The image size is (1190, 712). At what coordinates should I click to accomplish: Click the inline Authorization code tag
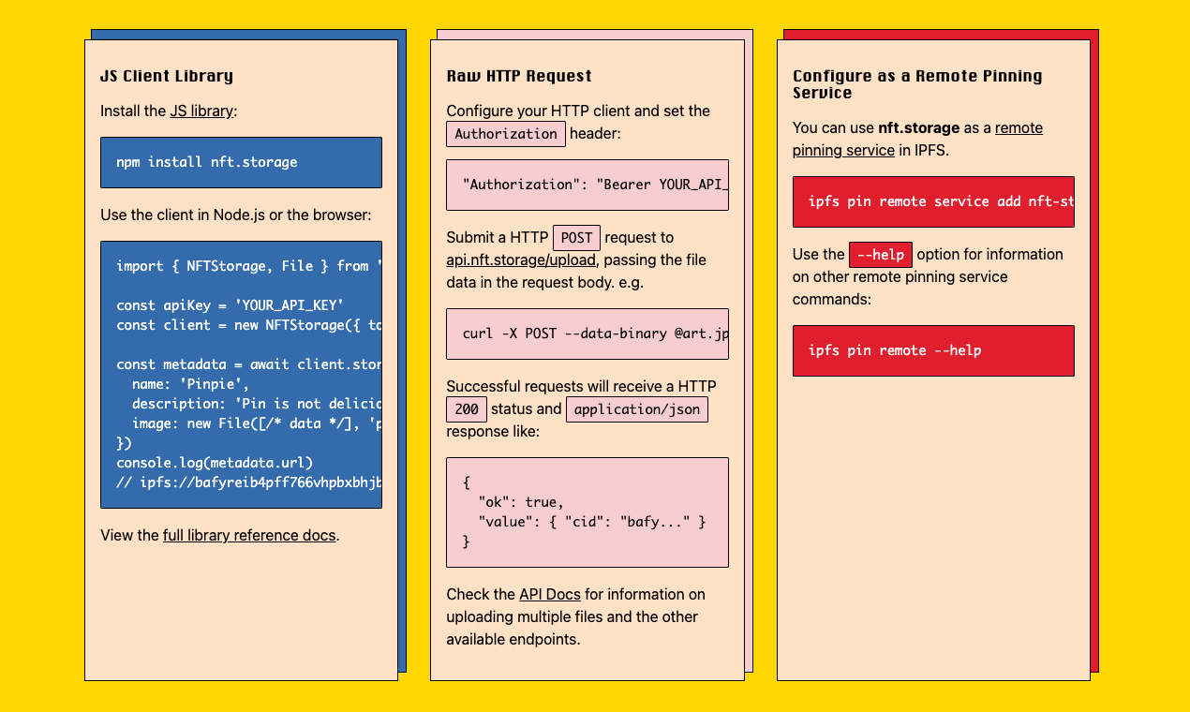pyautogui.click(x=506, y=134)
